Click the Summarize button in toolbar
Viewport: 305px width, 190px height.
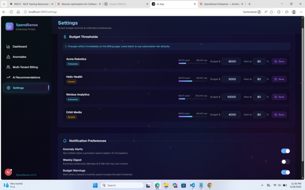point(252,12)
